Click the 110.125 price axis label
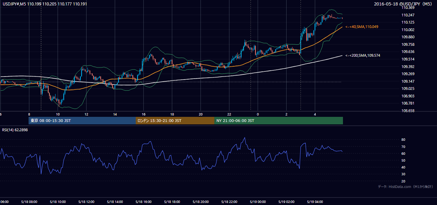Viewport: 437px width, 205px height. [x=408, y=23]
